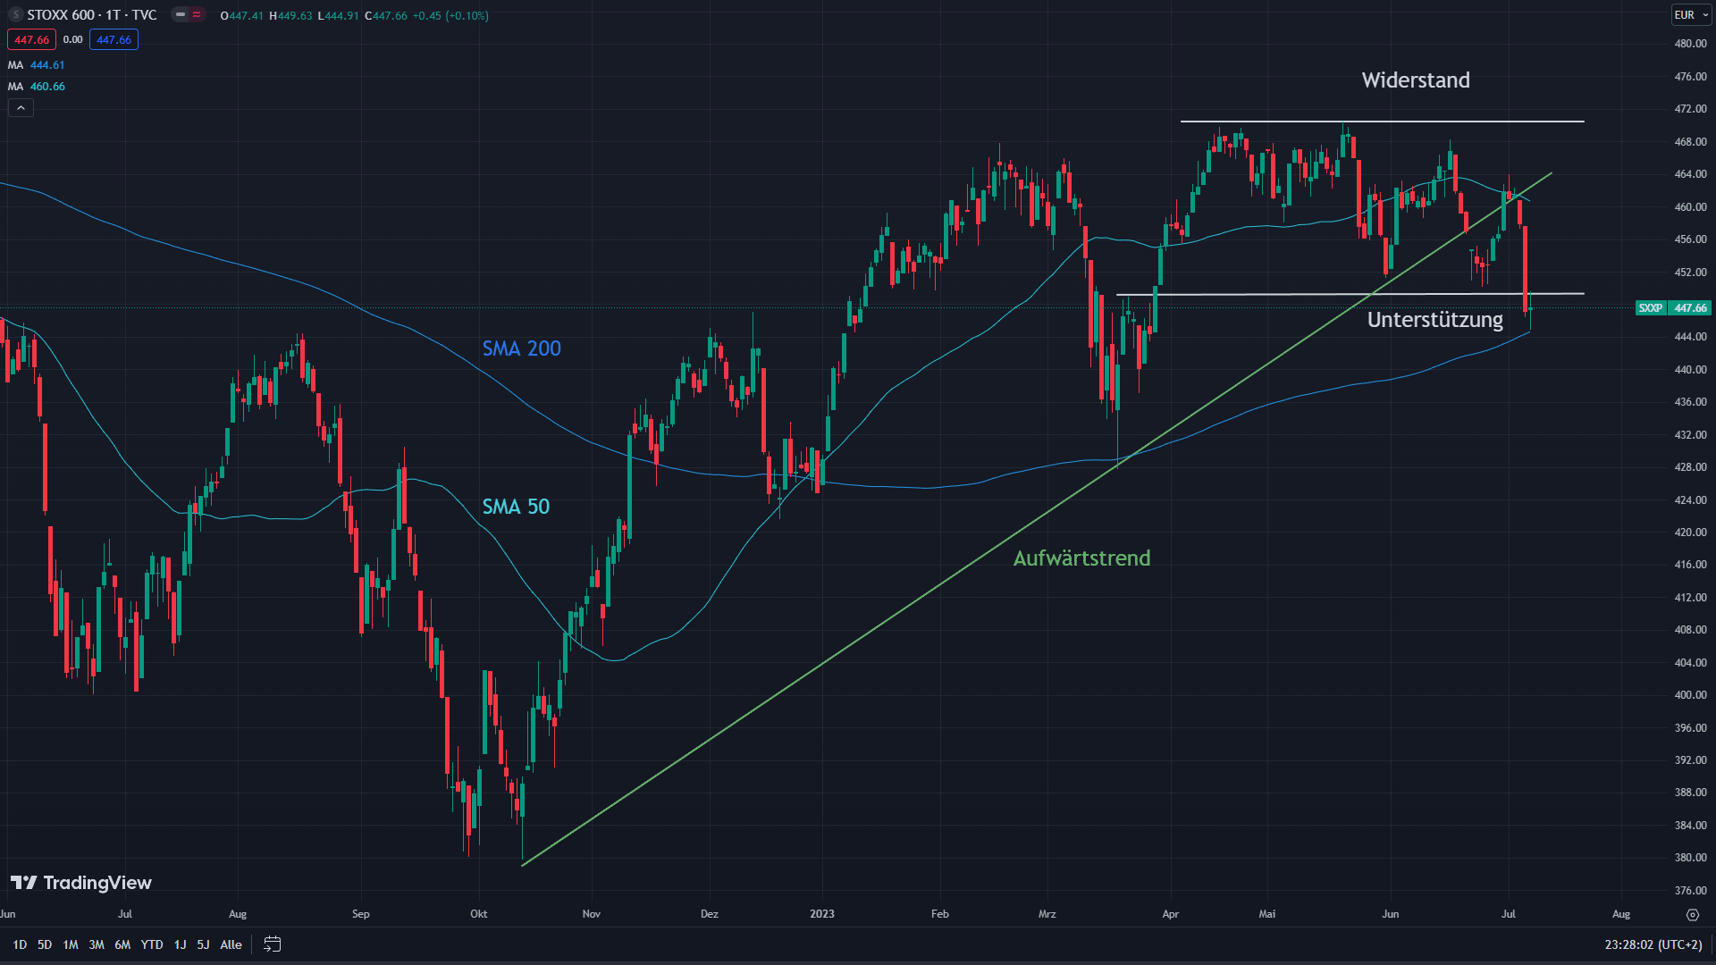This screenshot has height=965, width=1716.
Task: Select the Widerstand text annotation
Action: [1416, 80]
